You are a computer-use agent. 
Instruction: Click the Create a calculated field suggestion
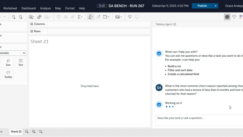pos(183,74)
